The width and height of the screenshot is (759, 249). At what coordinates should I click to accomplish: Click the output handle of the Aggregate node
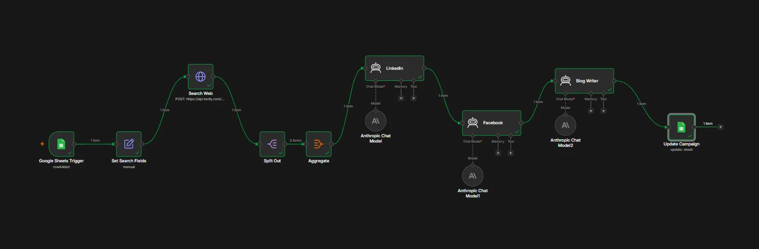332,144
